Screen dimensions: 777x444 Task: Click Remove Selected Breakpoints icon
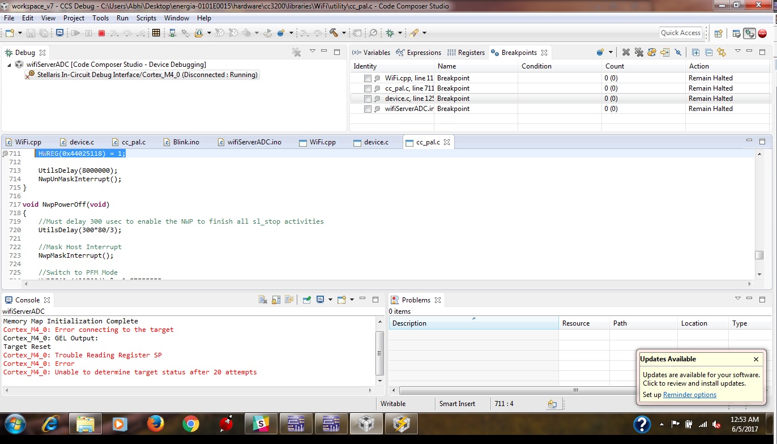[626, 53]
